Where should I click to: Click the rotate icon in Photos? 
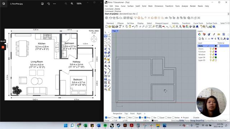(49, 4)
